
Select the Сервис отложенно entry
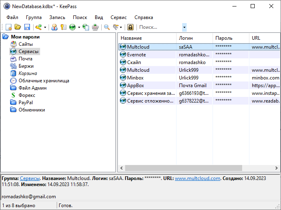click(x=199, y=101)
